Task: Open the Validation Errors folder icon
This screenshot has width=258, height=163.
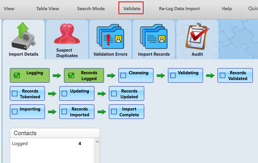Action: pos(110,37)
